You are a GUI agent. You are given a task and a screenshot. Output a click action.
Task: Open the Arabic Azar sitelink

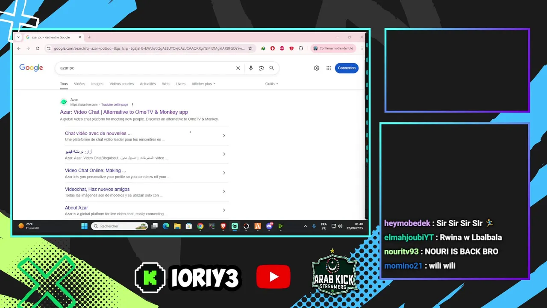coord(79,152)
